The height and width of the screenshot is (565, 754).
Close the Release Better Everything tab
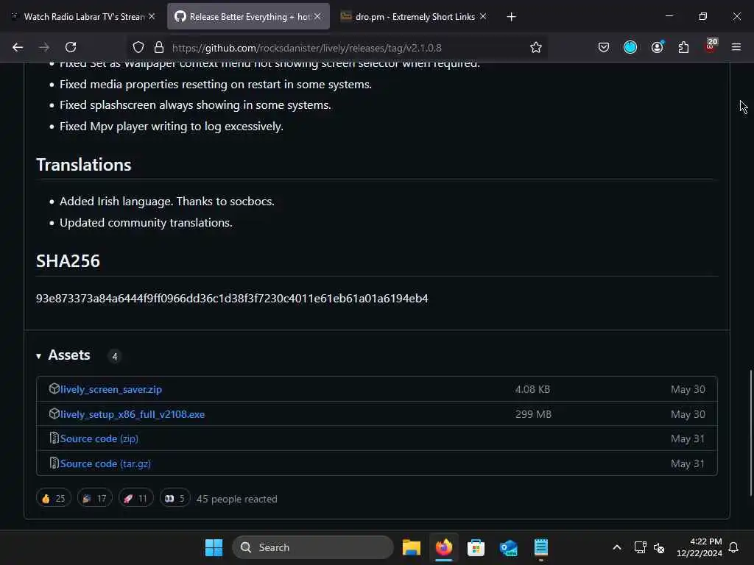317,16
